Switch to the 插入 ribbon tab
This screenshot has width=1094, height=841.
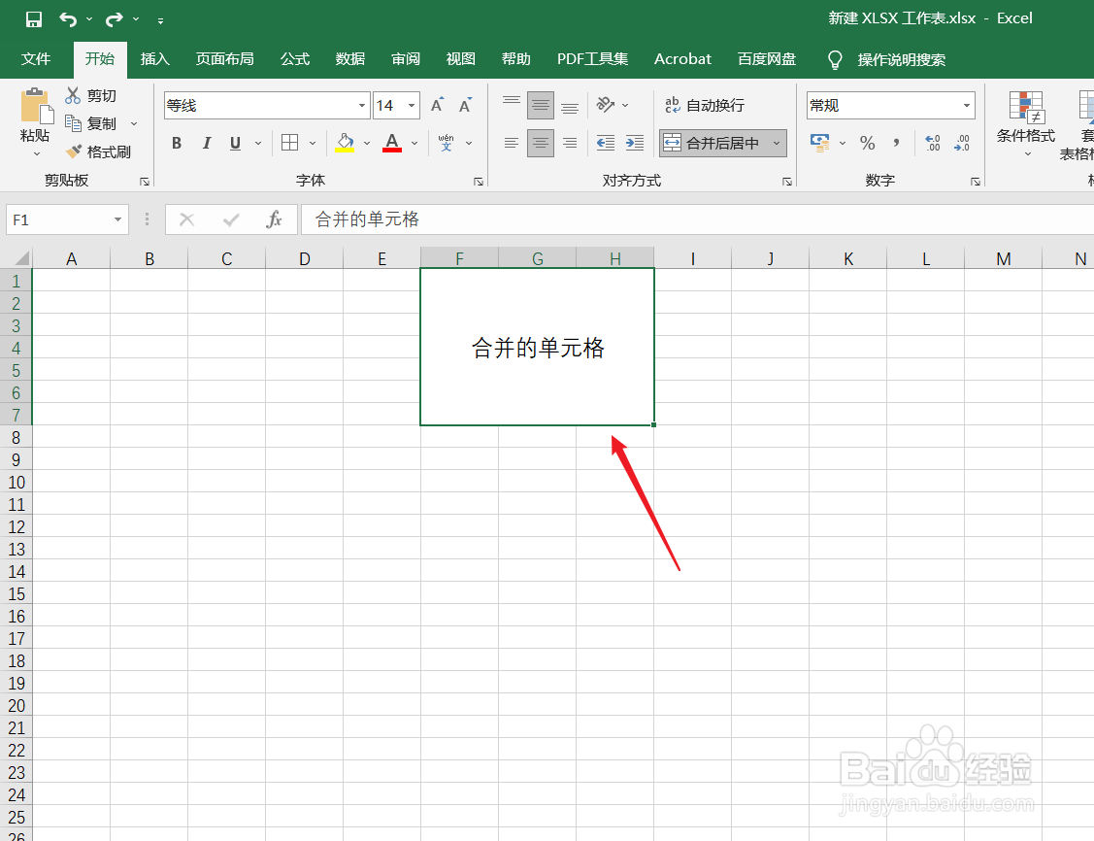155,59
